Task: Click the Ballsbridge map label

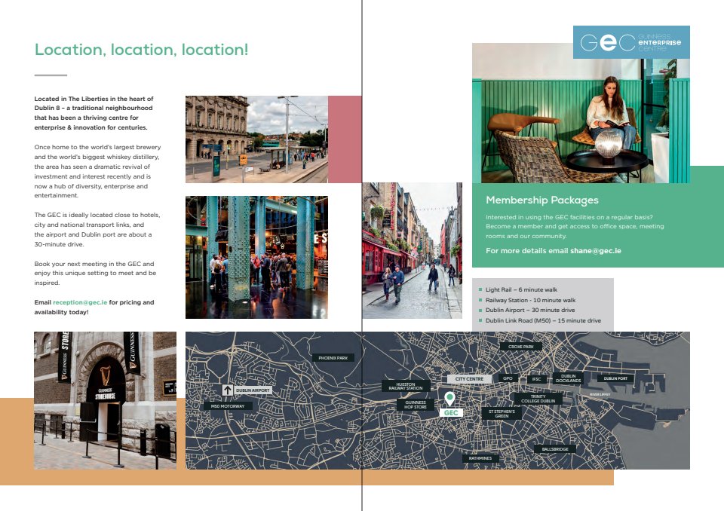Action: click(555, 448)
